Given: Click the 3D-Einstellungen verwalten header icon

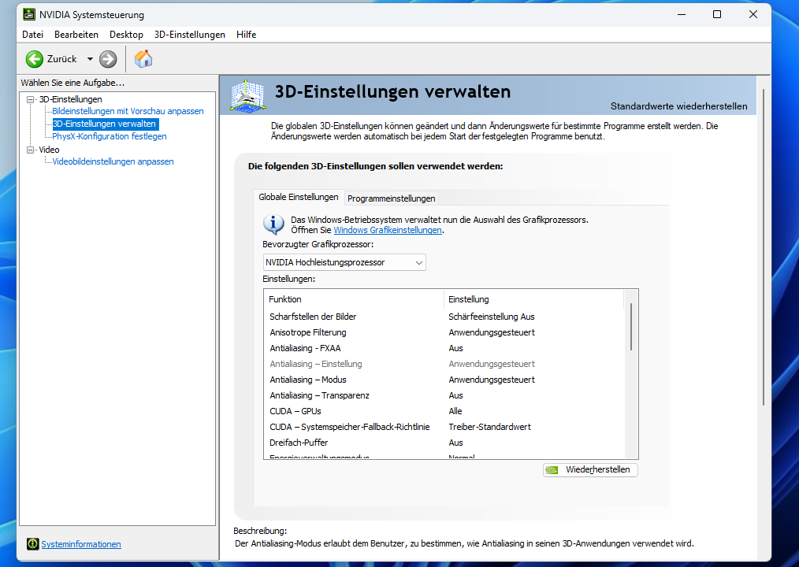Looking at the screenshot, I should coord(247,95).
